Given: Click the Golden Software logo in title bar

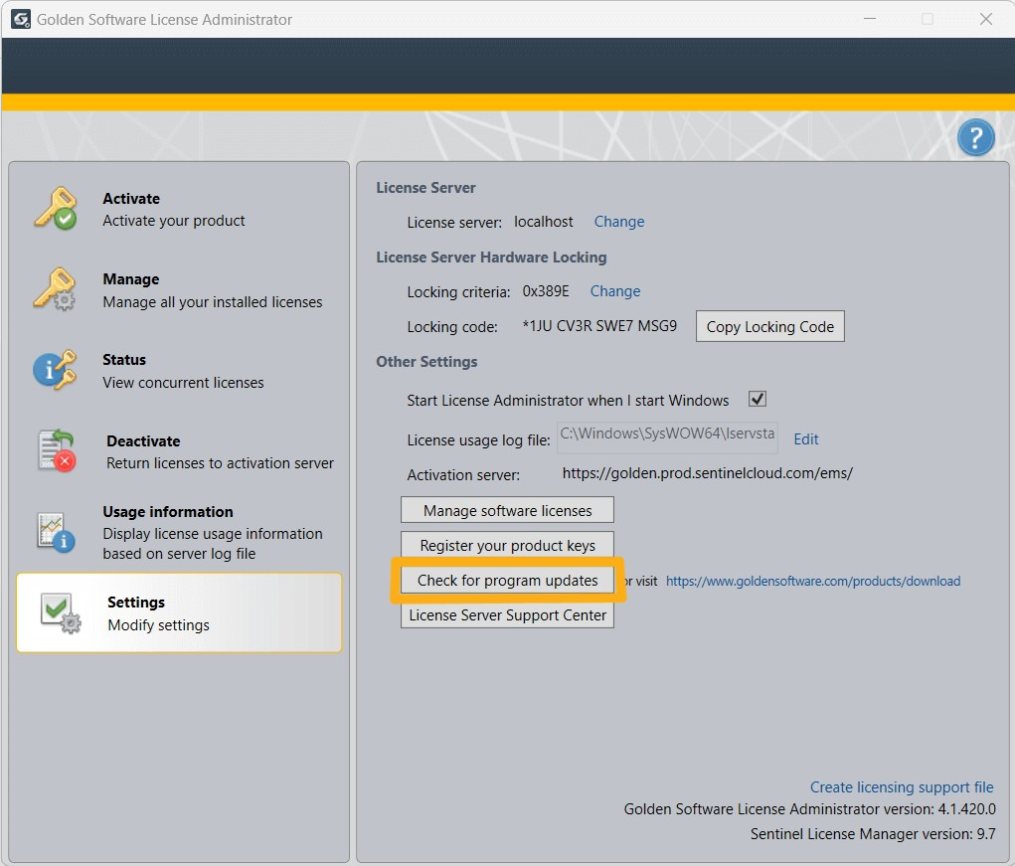Looking at the screenshot, I should click(20, 18).
